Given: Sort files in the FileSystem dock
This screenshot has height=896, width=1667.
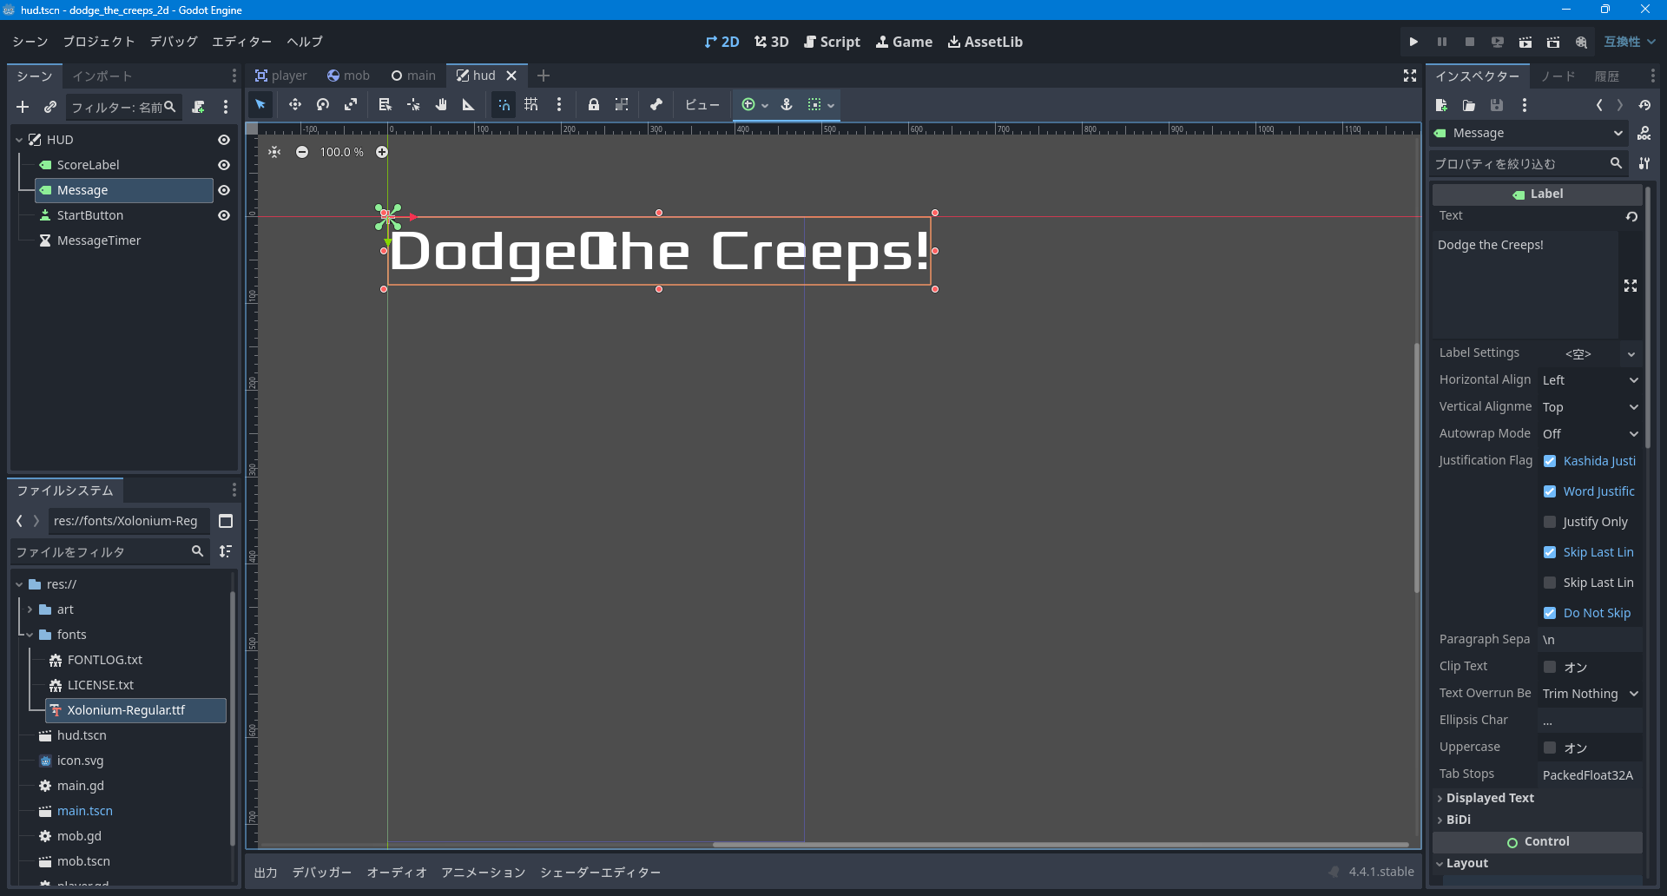Looking at the screenshot, I should [226, 551].
